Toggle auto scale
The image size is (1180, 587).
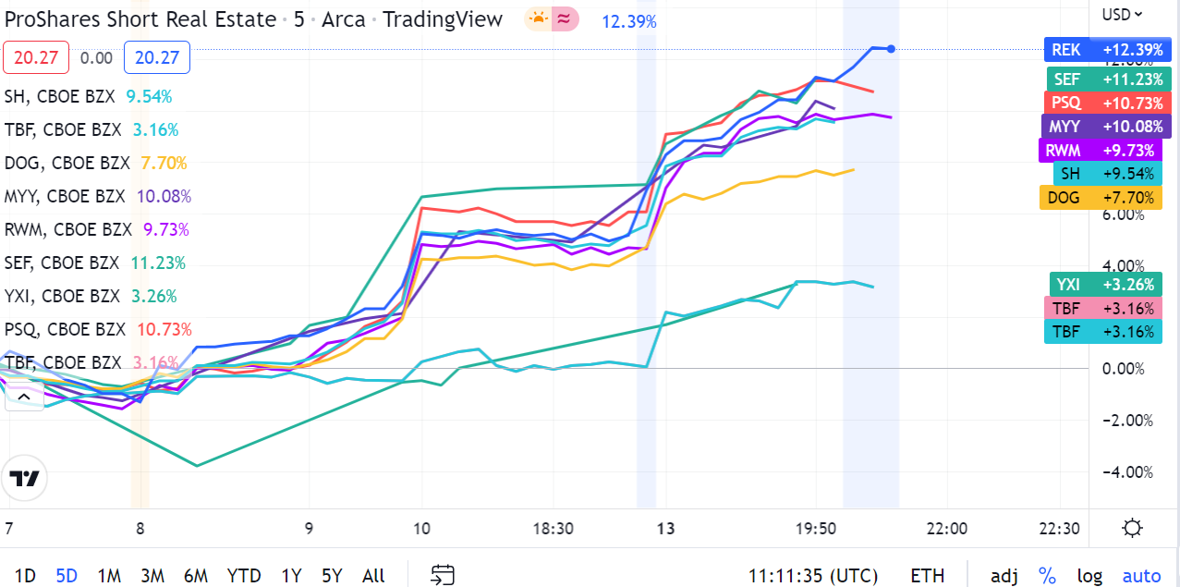1141,575
